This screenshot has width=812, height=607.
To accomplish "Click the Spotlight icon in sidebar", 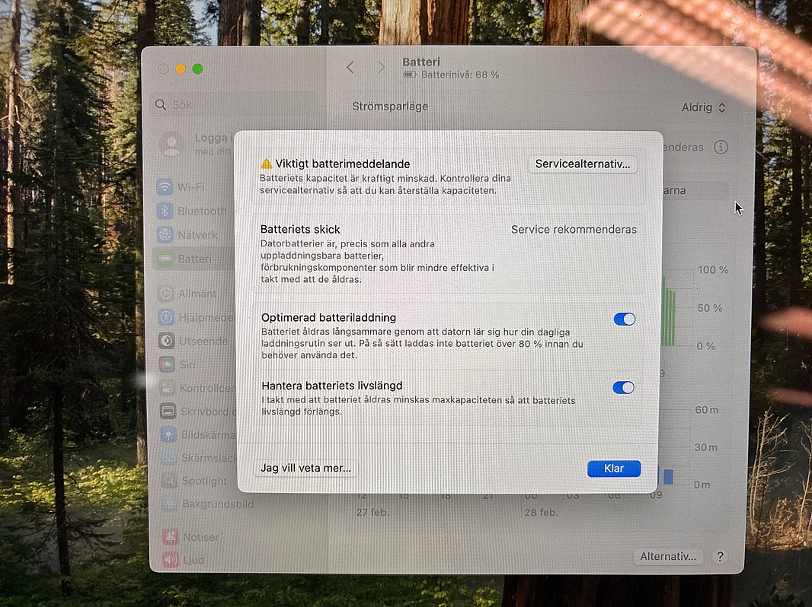I will click(168, 481).
